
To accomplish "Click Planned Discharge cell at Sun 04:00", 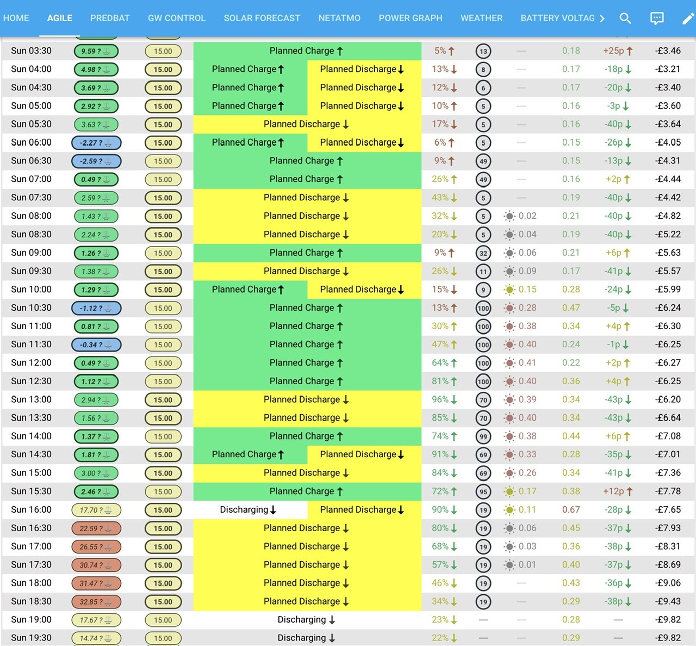I will click(364, 69).
